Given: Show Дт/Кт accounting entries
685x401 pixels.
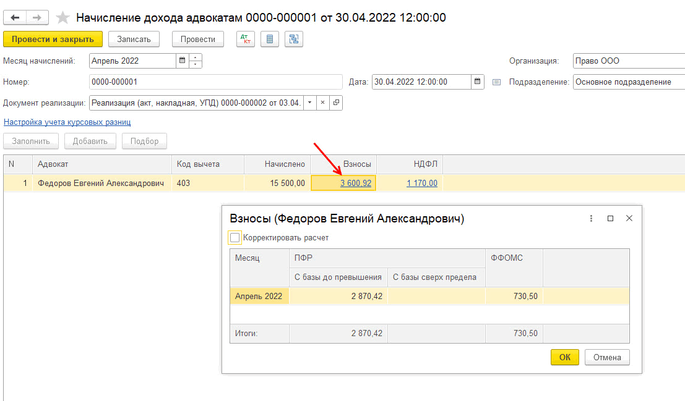Looking at the screenshot, I should tap(246, 39).
